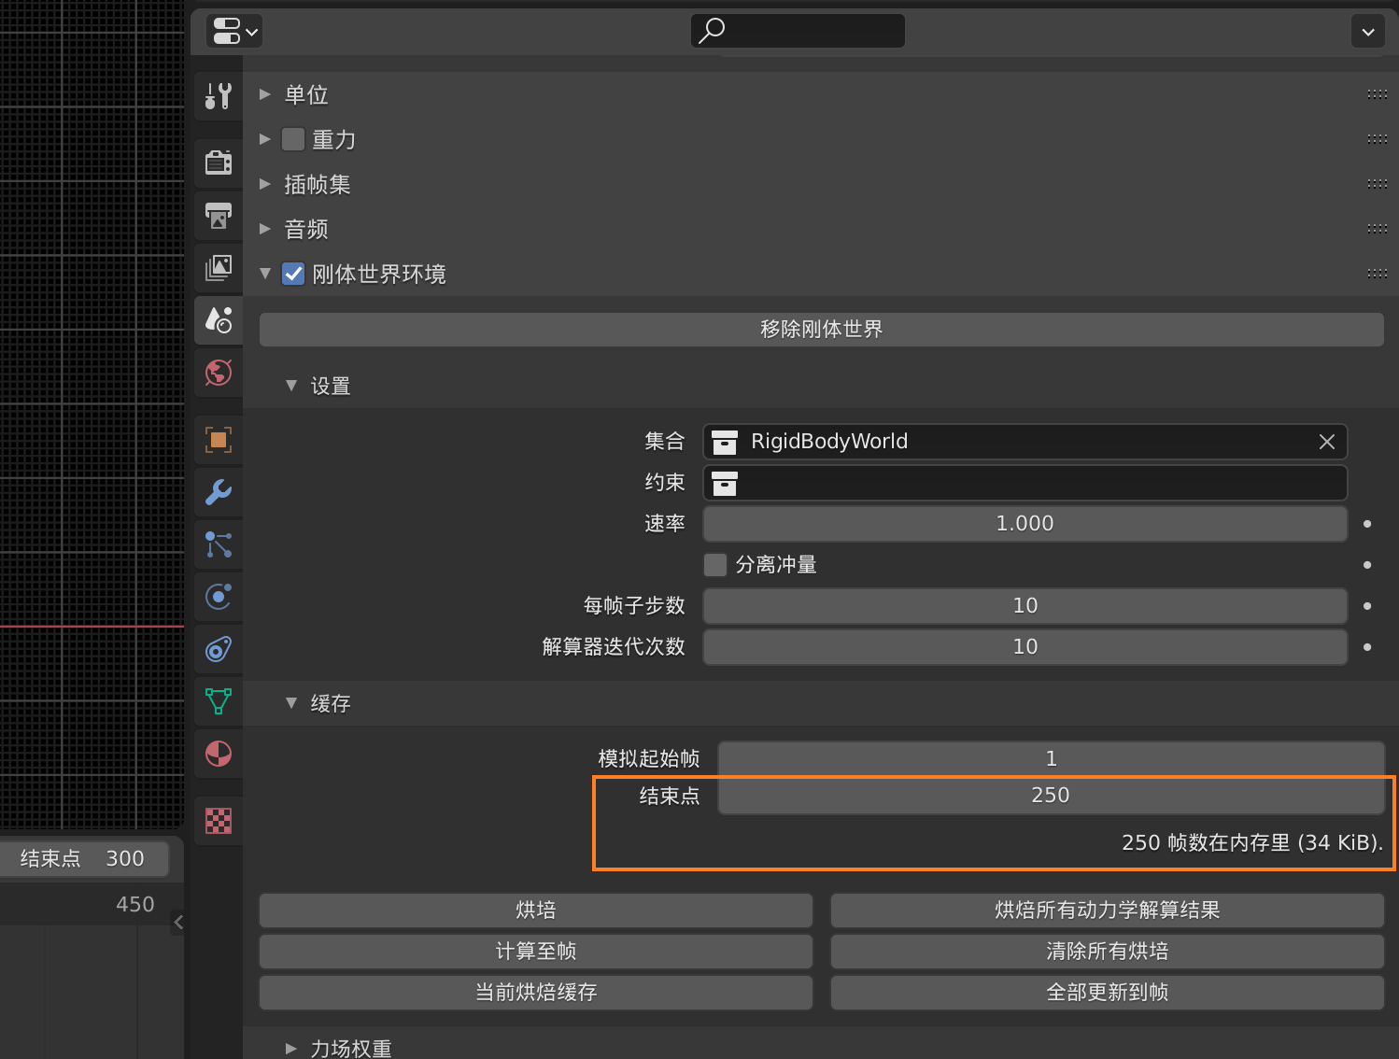Expand the 力场权重 subpanel
The image size is (1399, 1059).
pos(291,1049)
